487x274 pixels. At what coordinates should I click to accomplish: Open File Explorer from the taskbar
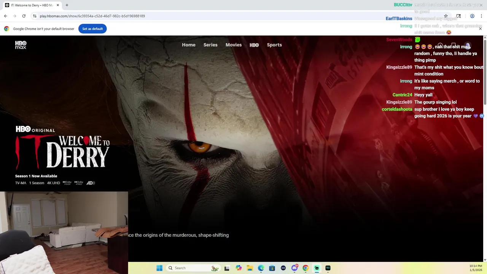[x=250, y=268]
